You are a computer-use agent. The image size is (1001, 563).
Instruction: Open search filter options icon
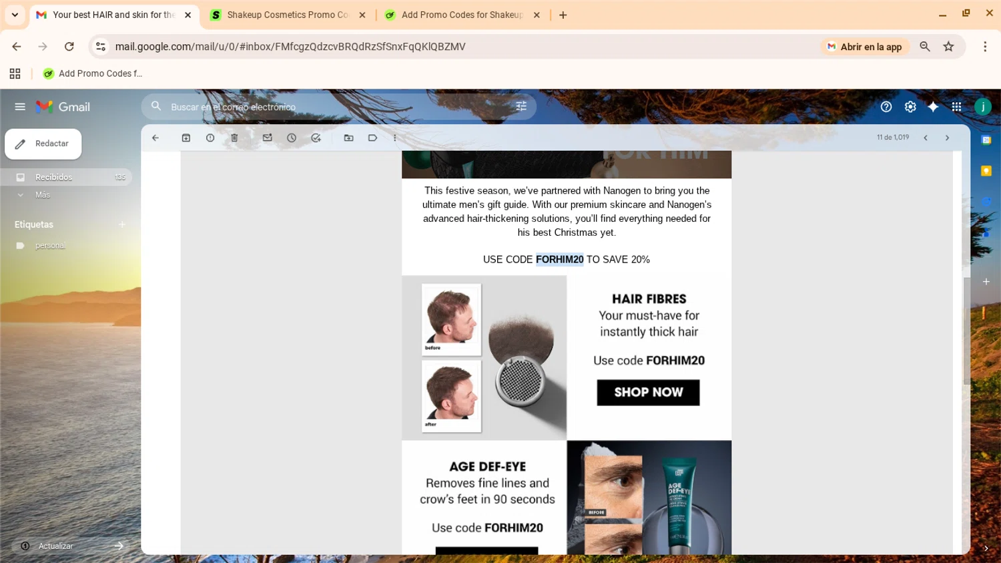pyautogui.click(x=521, y=106)
